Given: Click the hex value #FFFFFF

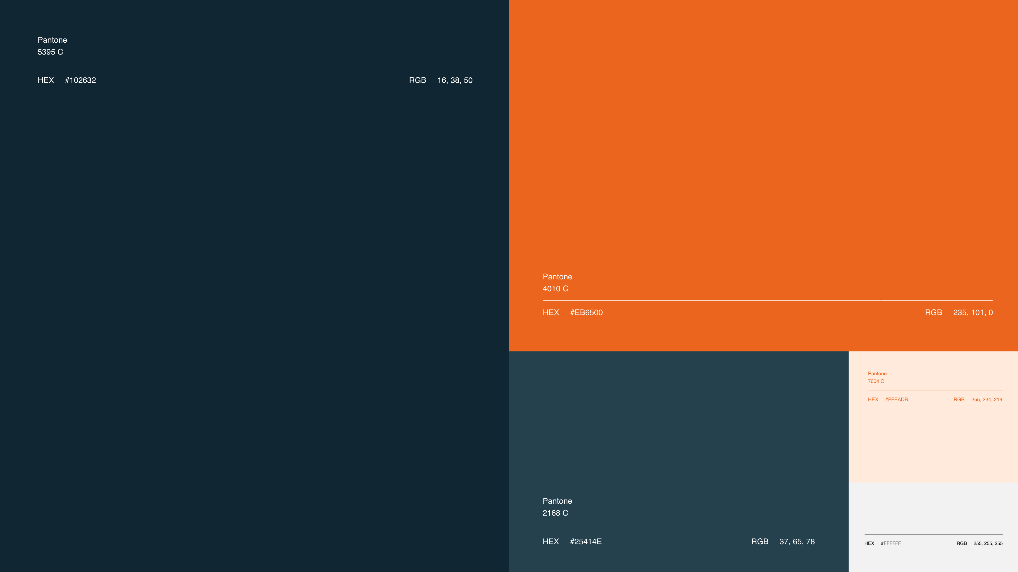Looking at the screenshot, I should (x=891, y=543).
